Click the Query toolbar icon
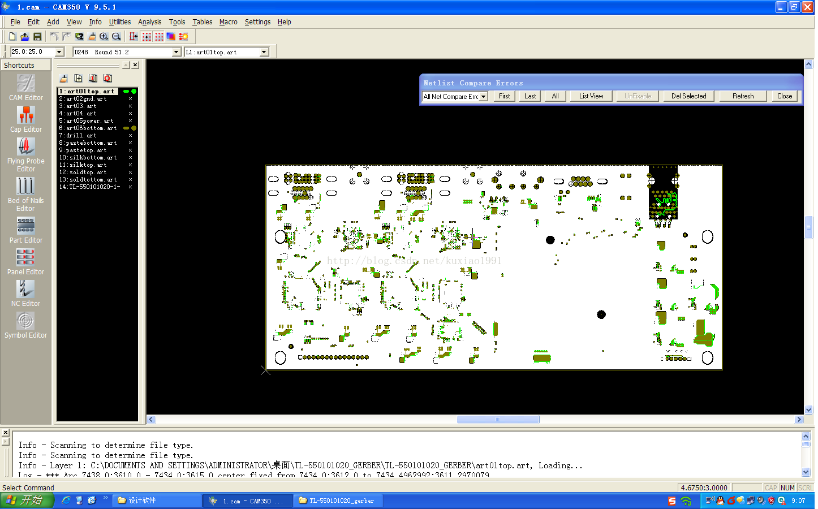This screenshot has width=818, height=509. pyautogui.click(x=79, y=36)
